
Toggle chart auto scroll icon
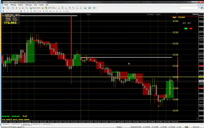(x=78, y=8)
